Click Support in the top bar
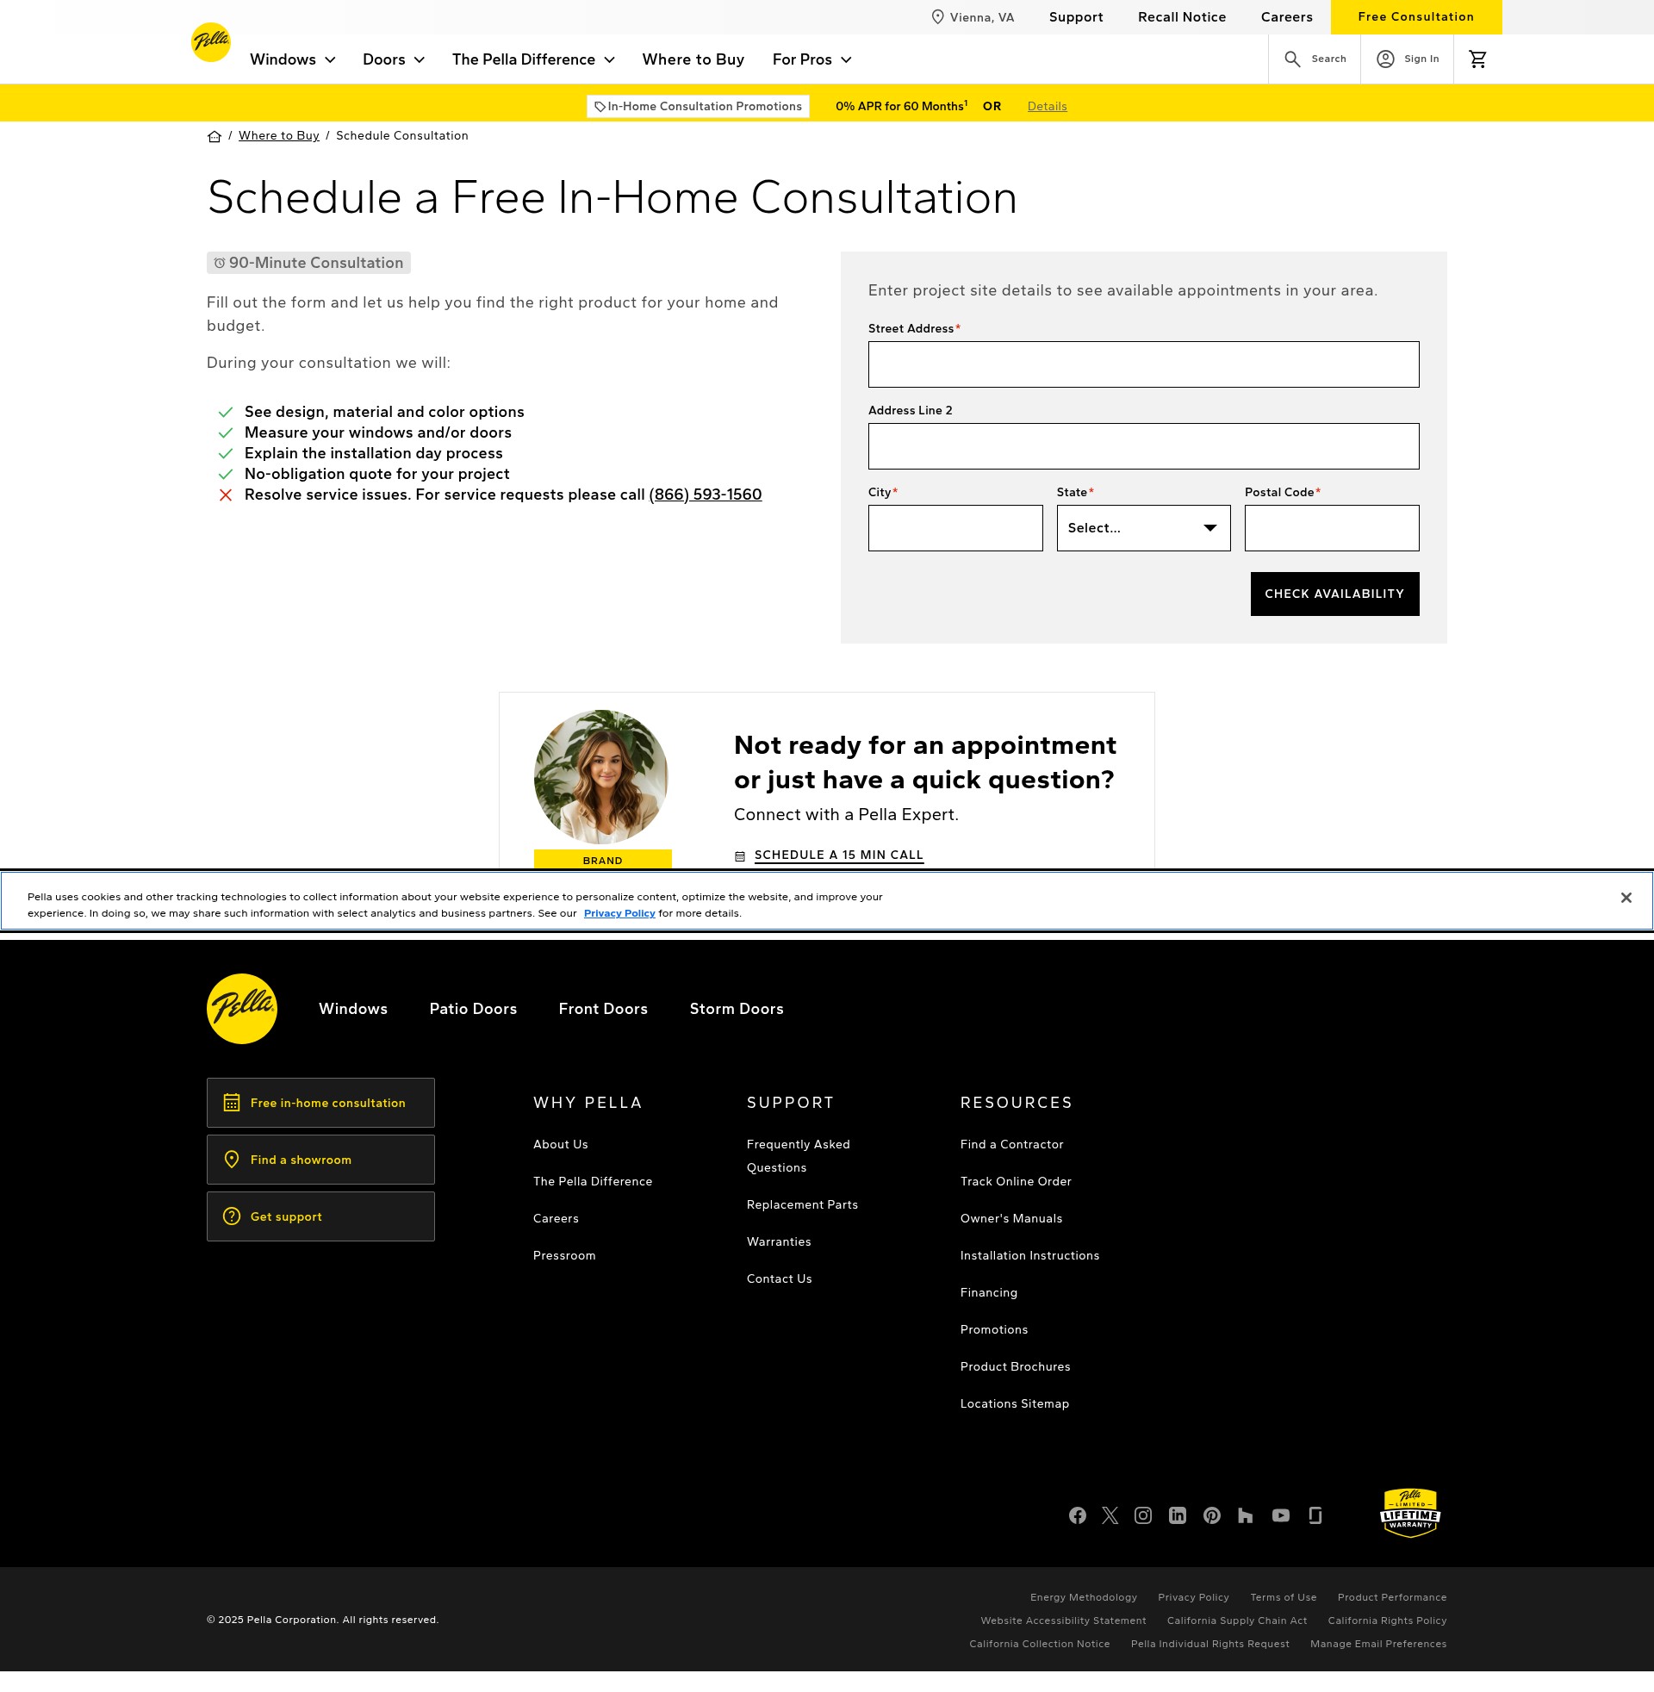The image size is (1654, 1692). (x=1075, y=17)
